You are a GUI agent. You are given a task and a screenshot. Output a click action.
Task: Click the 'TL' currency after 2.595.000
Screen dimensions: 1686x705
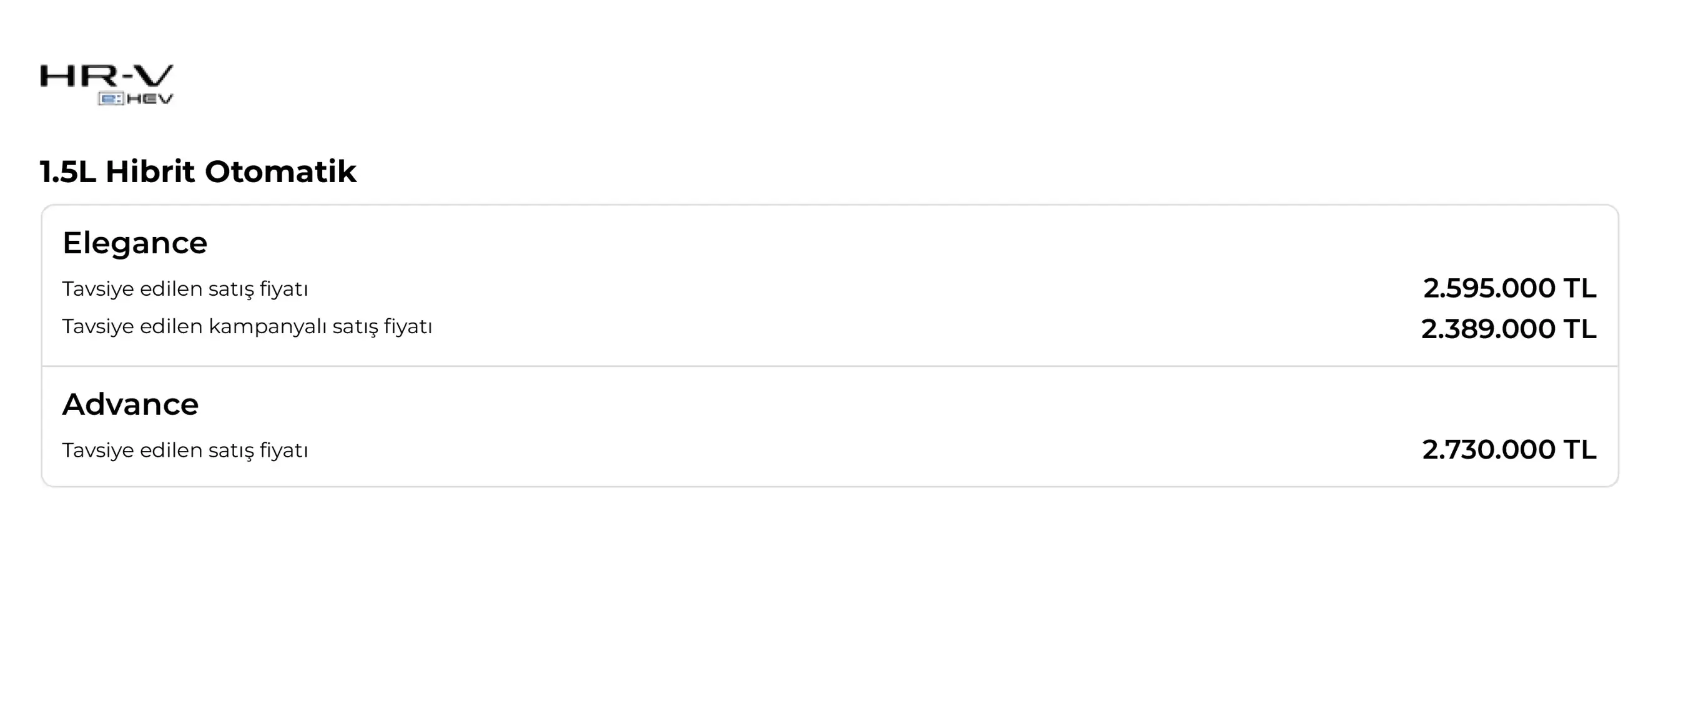[x=1580, y=288]
